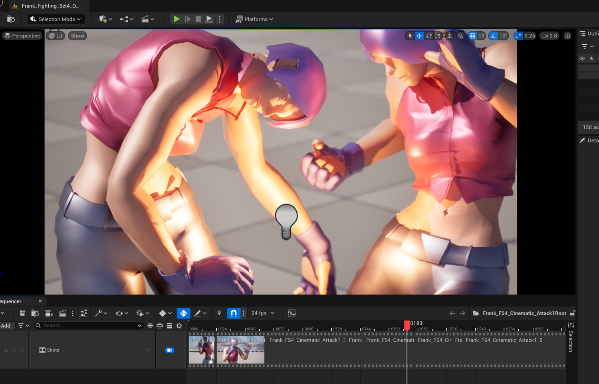Screen dimensions: 599x384
Task: Toggle world/local coordinate space
Action: pos(450,36)
